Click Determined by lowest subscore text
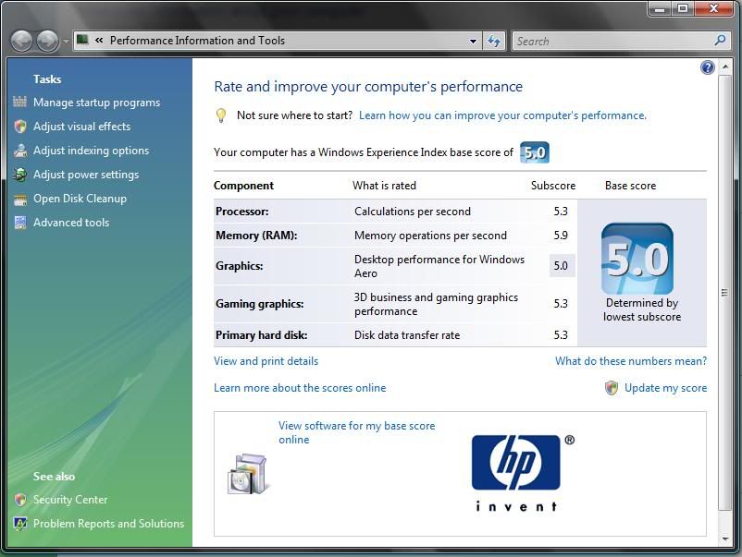742x557 pixels. point(642,310)
